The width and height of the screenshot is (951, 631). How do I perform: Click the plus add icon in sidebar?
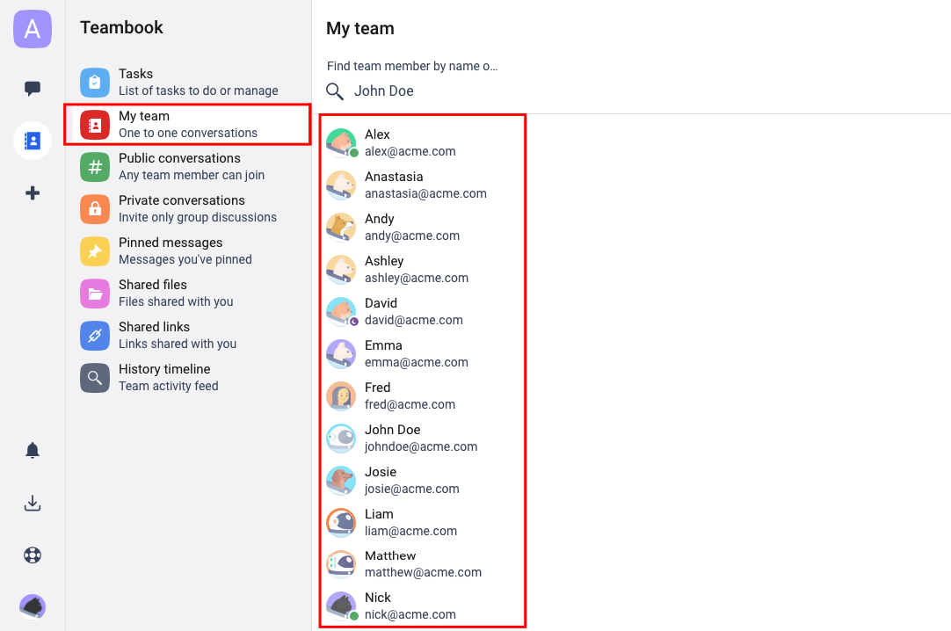pyautogui.click(x=33, y=193)
